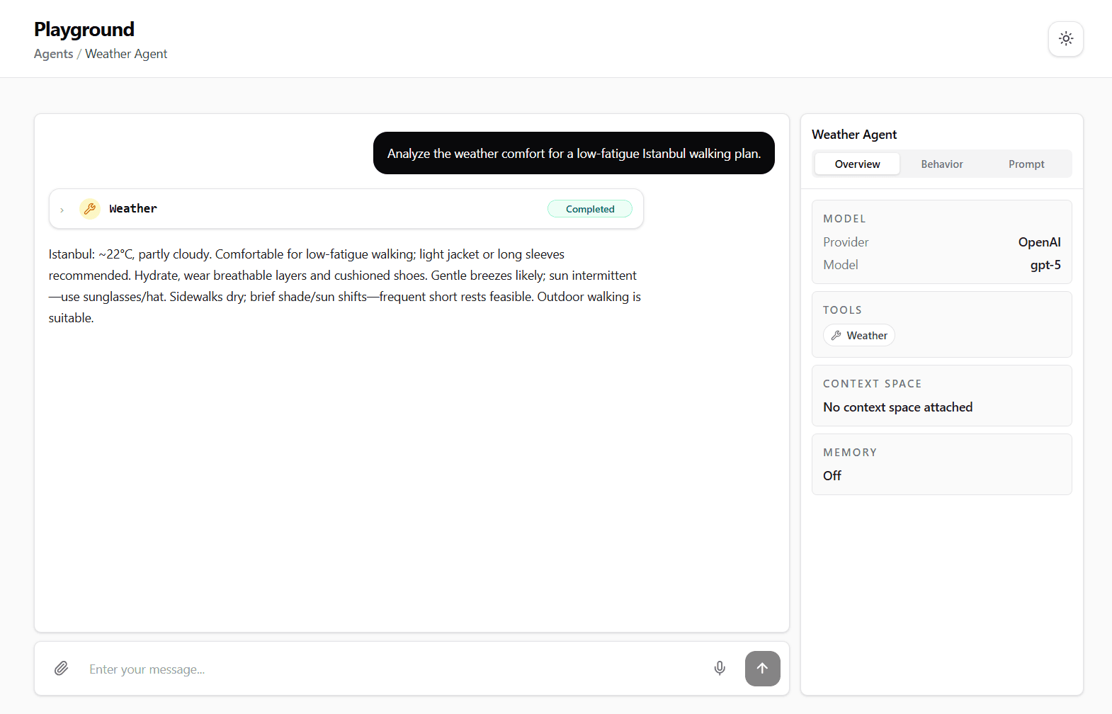
Task: Click the user message bubble about Istanbul
Action: 574,153
